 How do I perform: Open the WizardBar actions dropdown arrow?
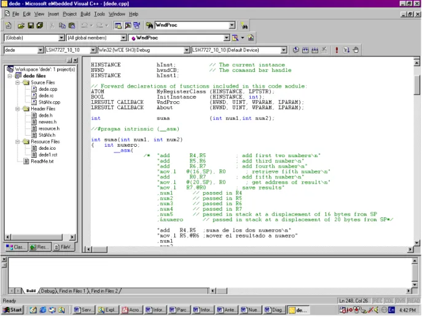coord(243,37)
